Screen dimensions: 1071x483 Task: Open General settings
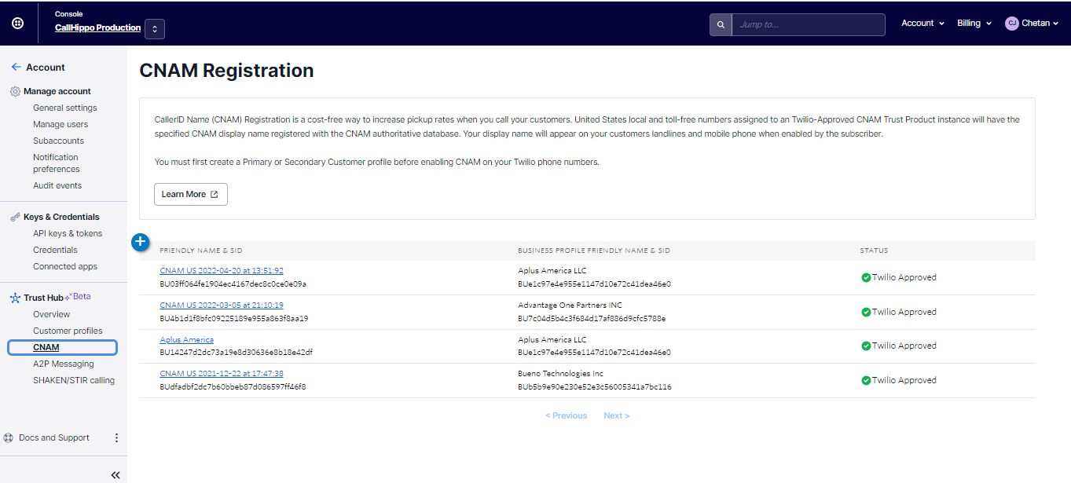click(x=65, y=108)
